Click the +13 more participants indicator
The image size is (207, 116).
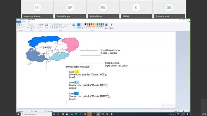click(x=204, y=114)
